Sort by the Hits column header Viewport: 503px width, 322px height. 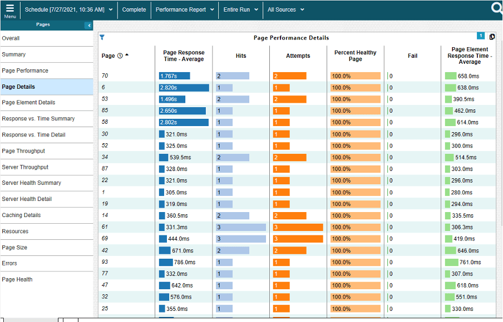[241, 56]
